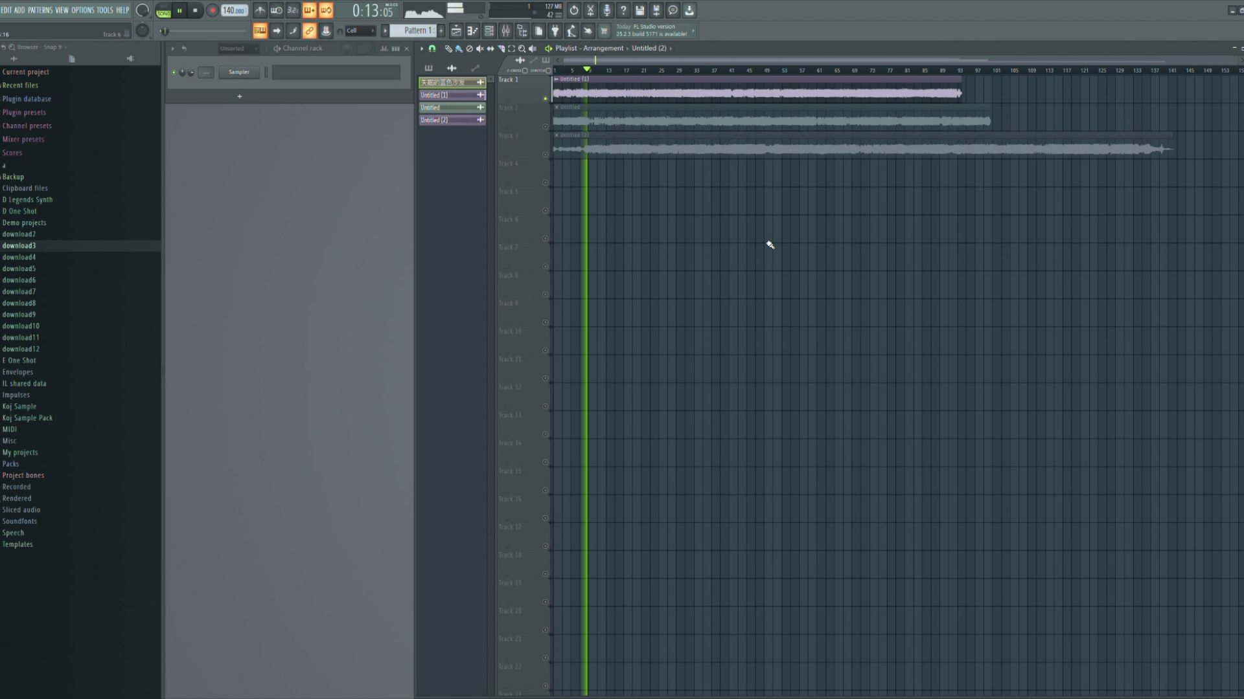Select the playlist zoom tool
Image resolution: width=1244 pixels, height=699 pixels.
tap(522, 49)
